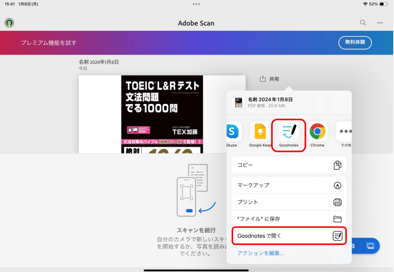Tap the battery status indicator
The image size is (394, 272).
coord(384,4)
